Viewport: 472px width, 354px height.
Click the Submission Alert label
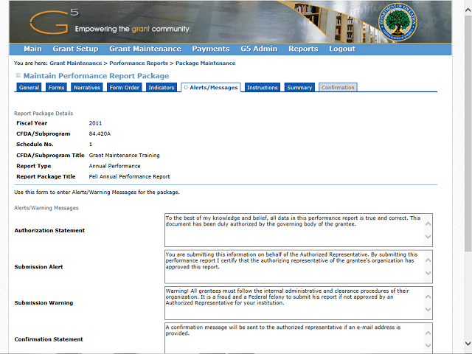pyautogui.click(x=38, y=267)
